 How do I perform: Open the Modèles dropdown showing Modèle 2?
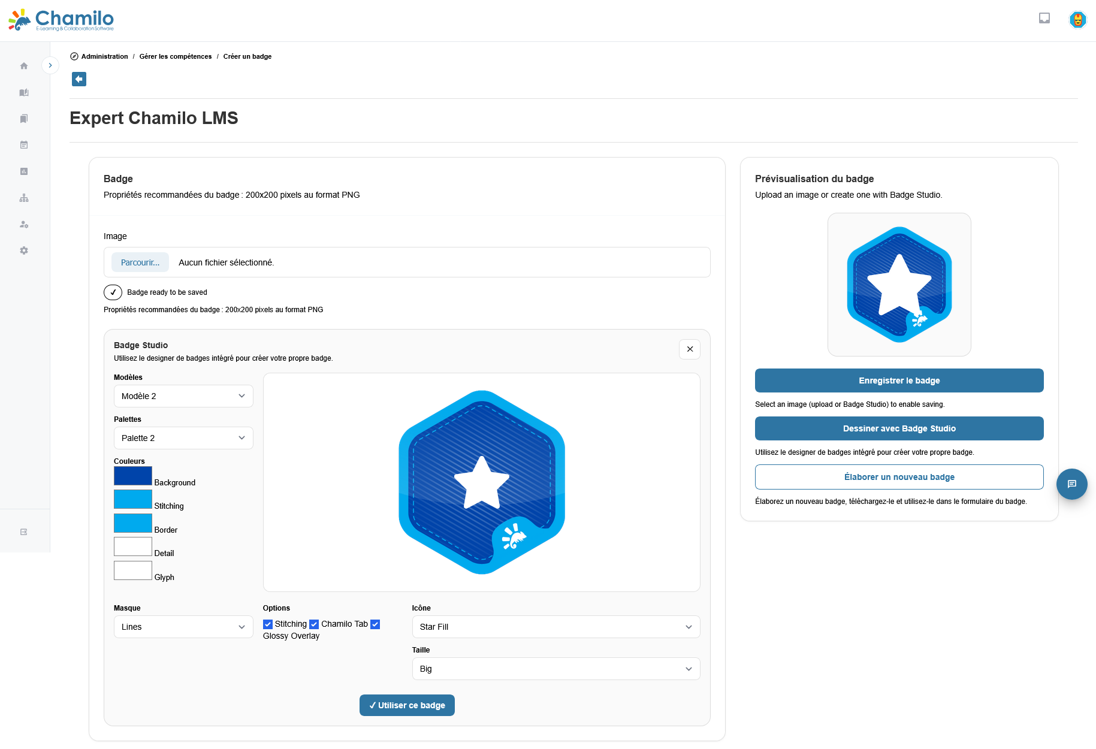pos(183,396)
